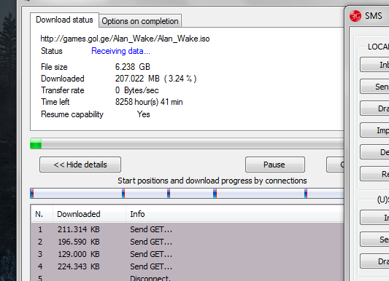Select connection row 196.590 KB
This screenshot has height=281, width=389.
pos(188,242)
